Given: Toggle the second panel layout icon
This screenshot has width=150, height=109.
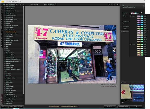Looking at the screenshot, I should [x=7, y=4].
